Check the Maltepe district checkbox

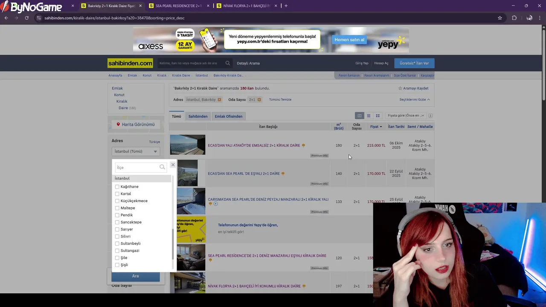pos(117,208)
